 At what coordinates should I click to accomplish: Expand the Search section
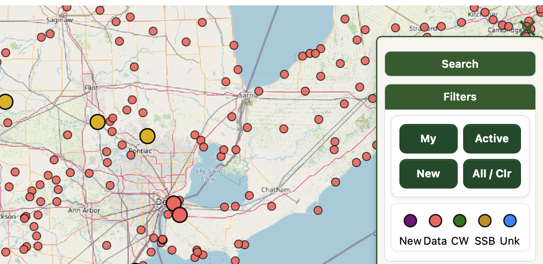(x=460, y=64)
